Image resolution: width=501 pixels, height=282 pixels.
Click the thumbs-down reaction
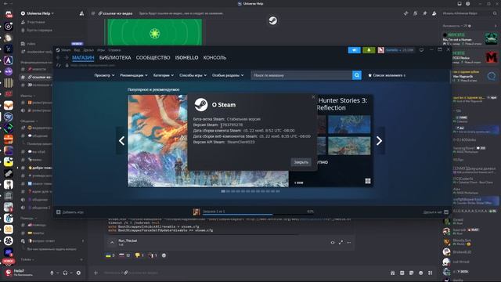coord(139,255)
